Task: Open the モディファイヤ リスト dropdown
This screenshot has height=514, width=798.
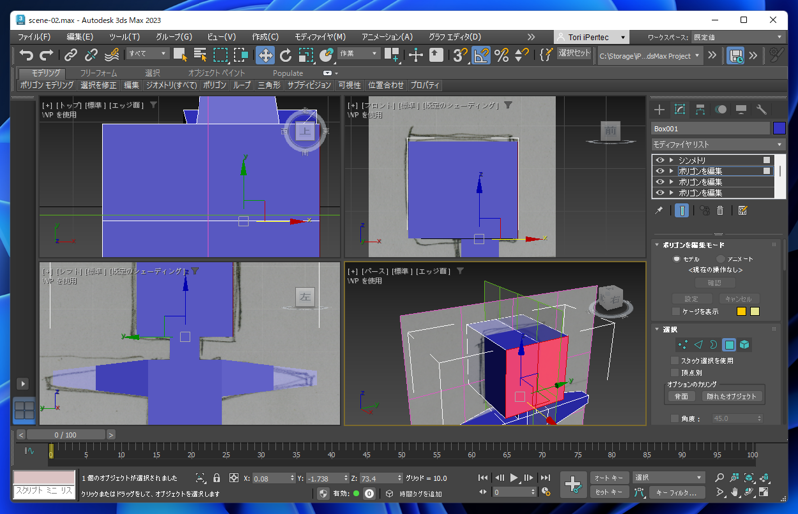Action: 718,144
